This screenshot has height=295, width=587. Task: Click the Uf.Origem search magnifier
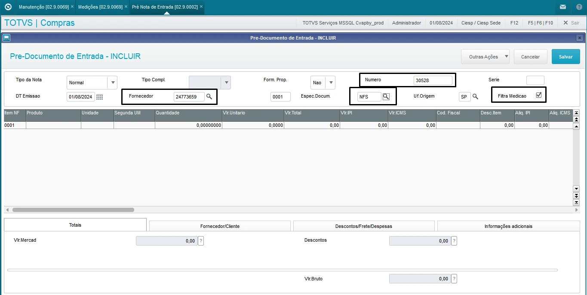[x=475, y=97]
